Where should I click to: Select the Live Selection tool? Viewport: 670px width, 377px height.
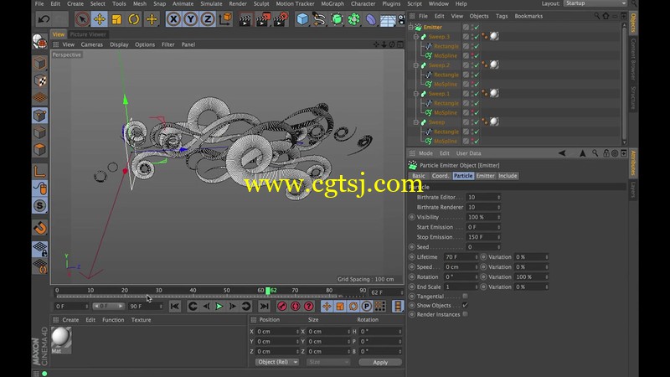point(82,19)
